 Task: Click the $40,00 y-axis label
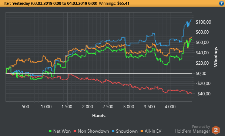202,53
